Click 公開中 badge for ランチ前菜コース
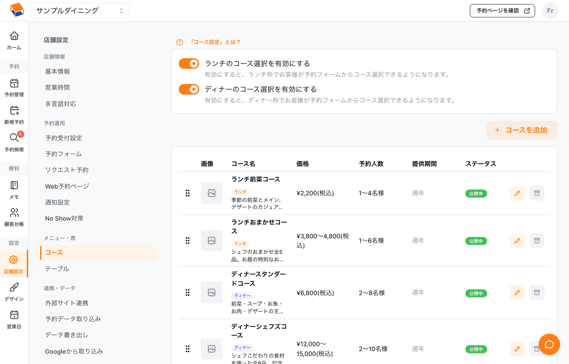The width and height of the screenshot is (569, 364). tap(476, 194)
